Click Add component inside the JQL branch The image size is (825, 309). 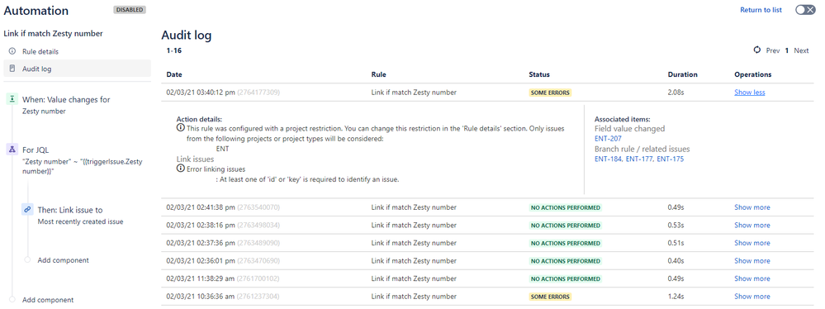click(x=63, y=260)
